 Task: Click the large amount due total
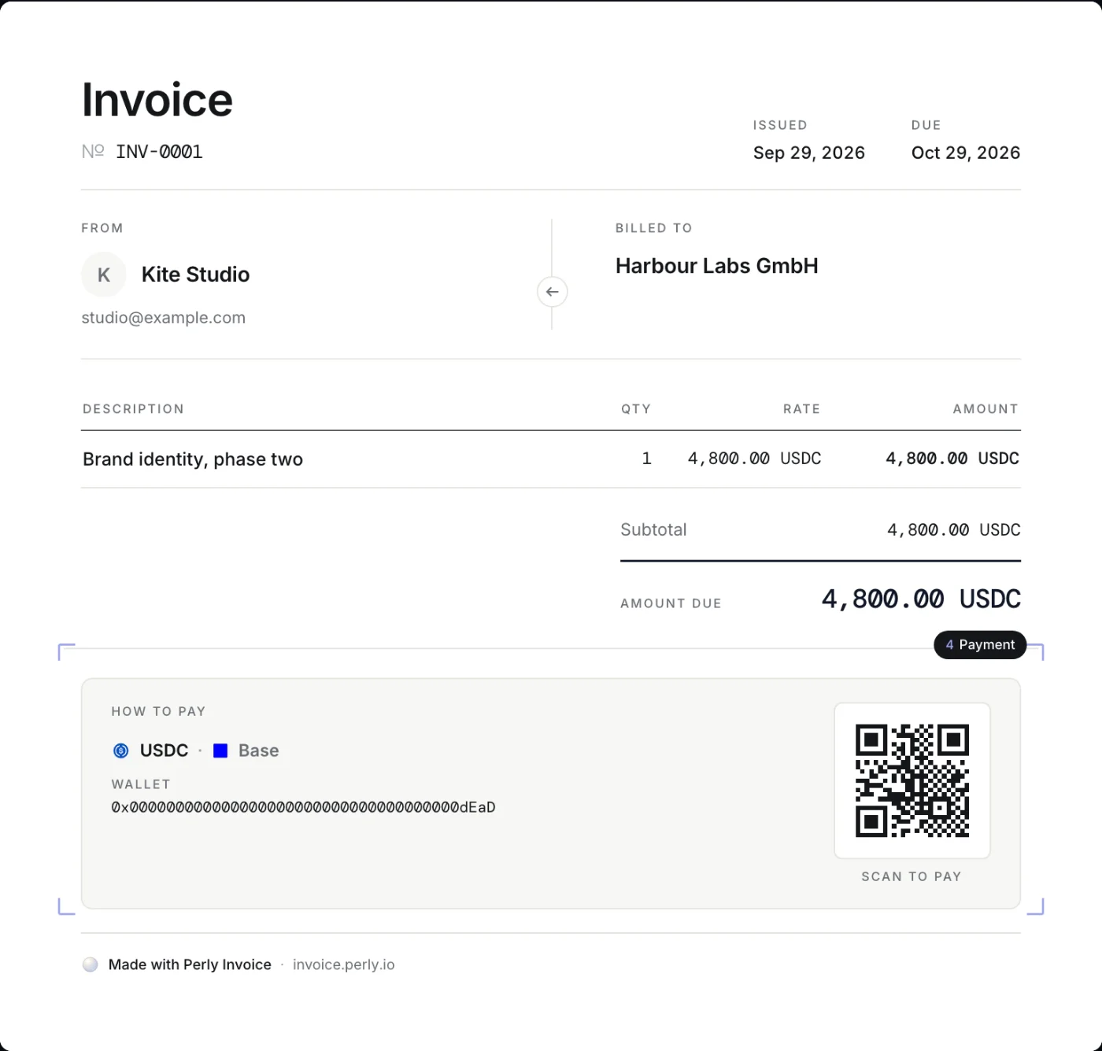[921, 599]
